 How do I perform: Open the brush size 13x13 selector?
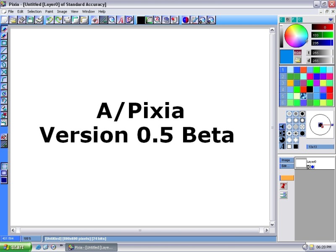point(320,147)
